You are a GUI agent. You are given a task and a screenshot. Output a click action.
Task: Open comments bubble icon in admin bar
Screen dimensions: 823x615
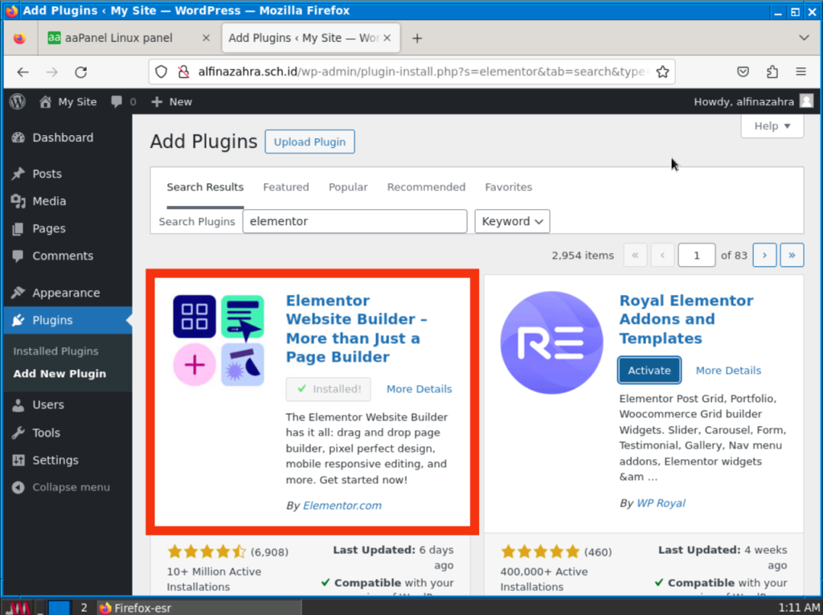point(117,101)
